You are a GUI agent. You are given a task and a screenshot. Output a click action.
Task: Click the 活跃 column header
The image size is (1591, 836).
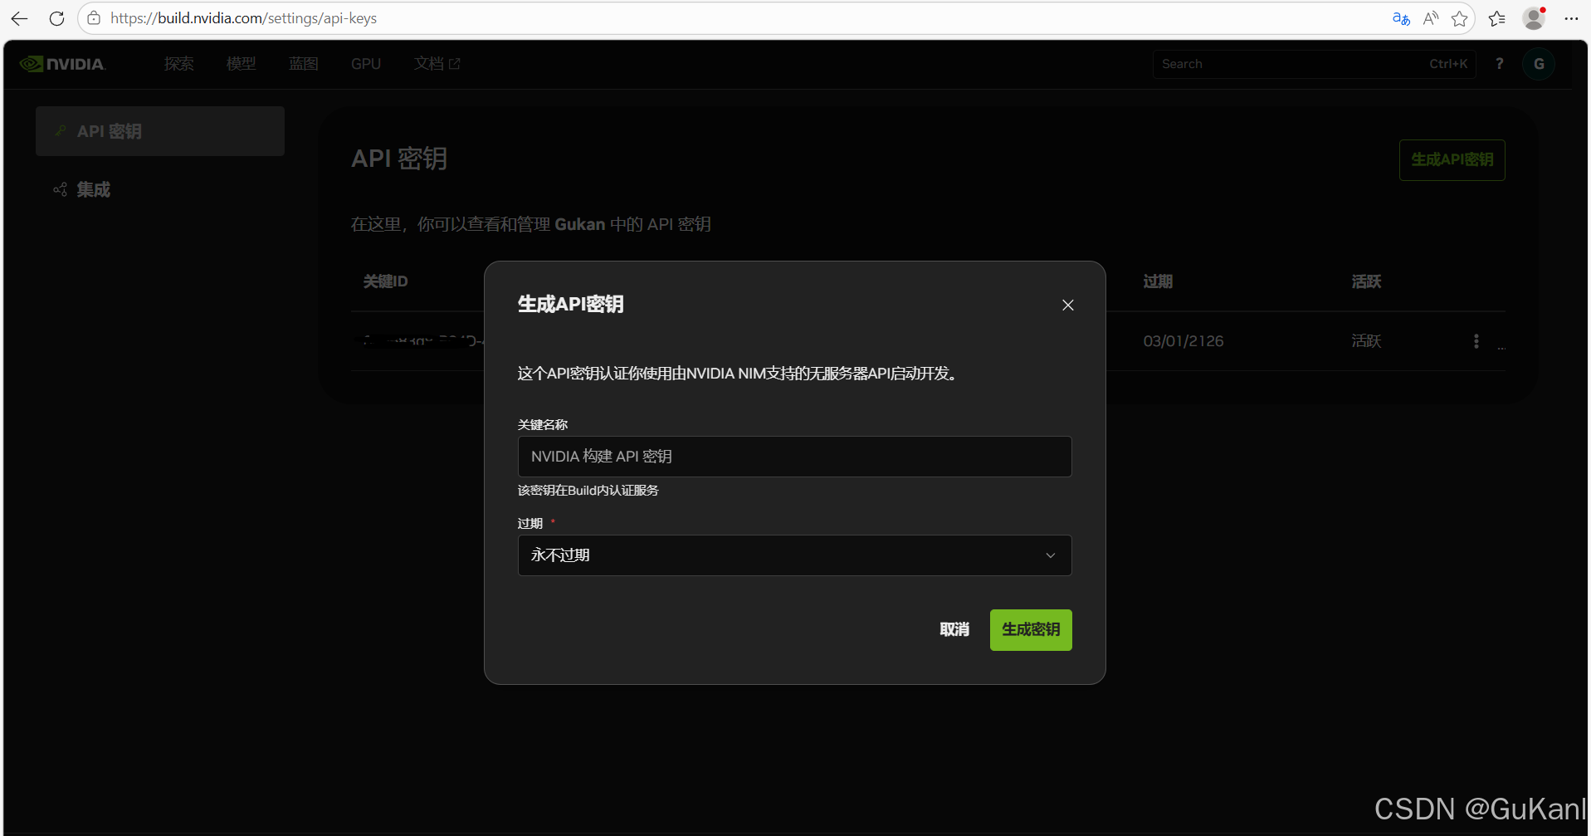(x=1366, y=281)
